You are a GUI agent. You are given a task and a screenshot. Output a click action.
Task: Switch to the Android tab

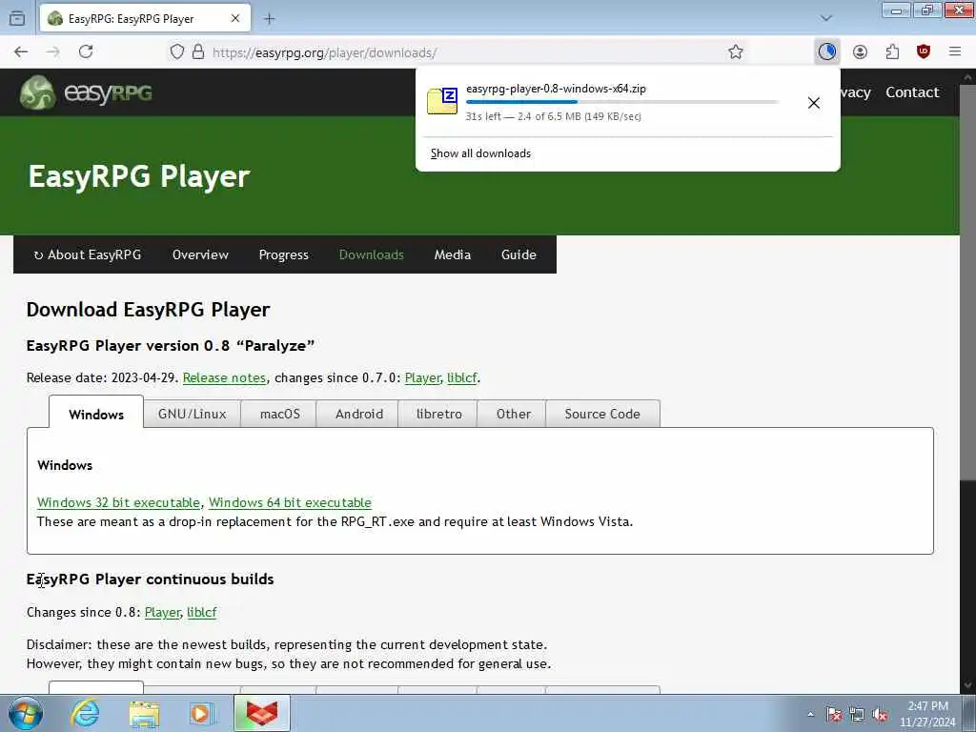point(359,414)
